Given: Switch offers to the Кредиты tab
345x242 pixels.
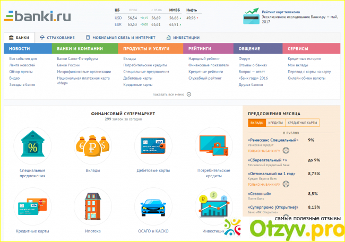Looking at the screenshot, I should coord(275,123).
